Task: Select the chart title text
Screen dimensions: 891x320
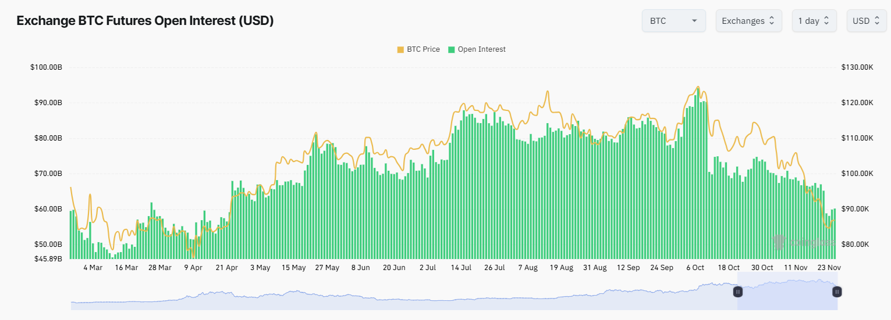Action: click(x=145, y=21)
